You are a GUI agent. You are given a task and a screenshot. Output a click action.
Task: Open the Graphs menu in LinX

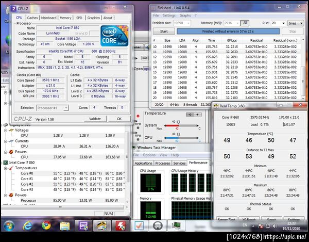coord(185,15)
